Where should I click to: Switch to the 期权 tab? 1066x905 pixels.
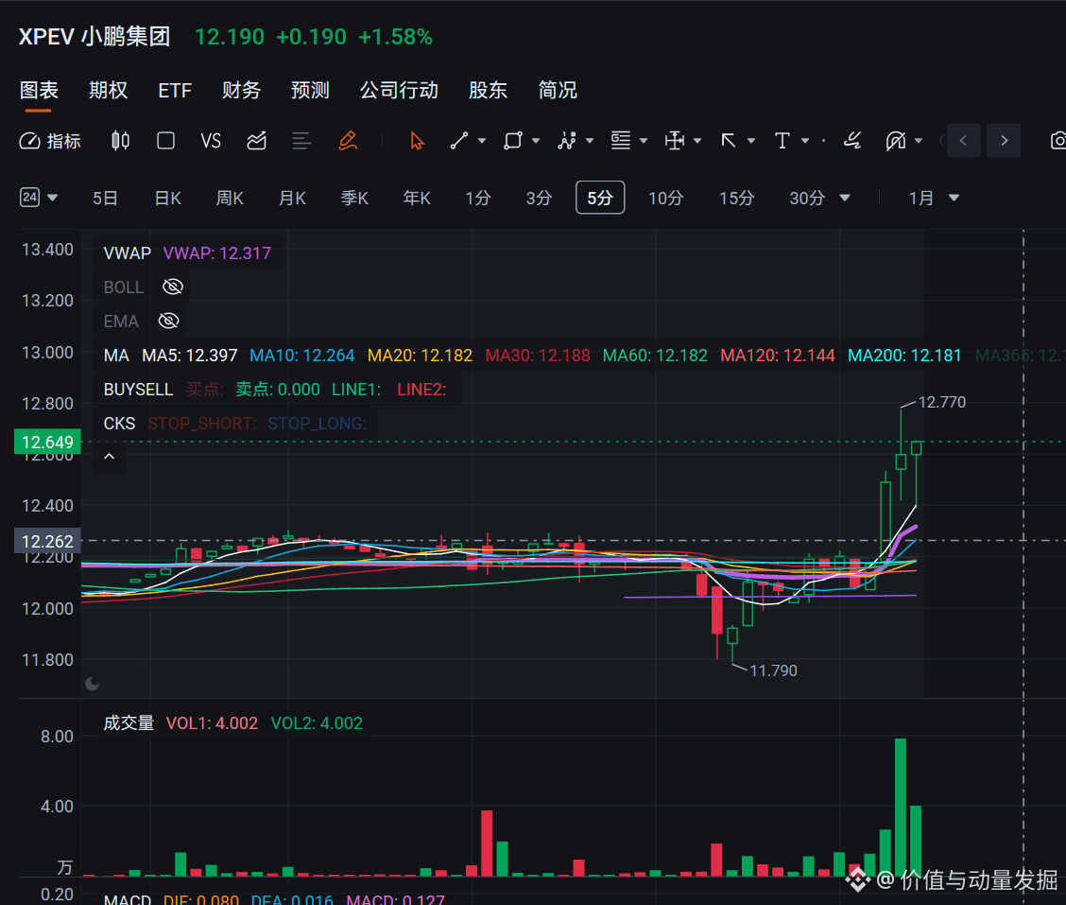(108, 90)
